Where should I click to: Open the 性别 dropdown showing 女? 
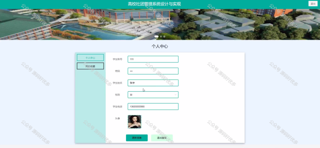coord(153,95)
